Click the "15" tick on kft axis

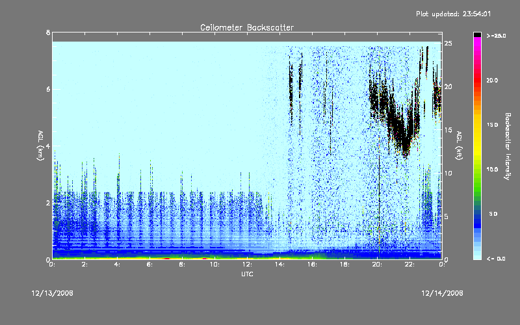pyautogui.click(x=448, y=130)
